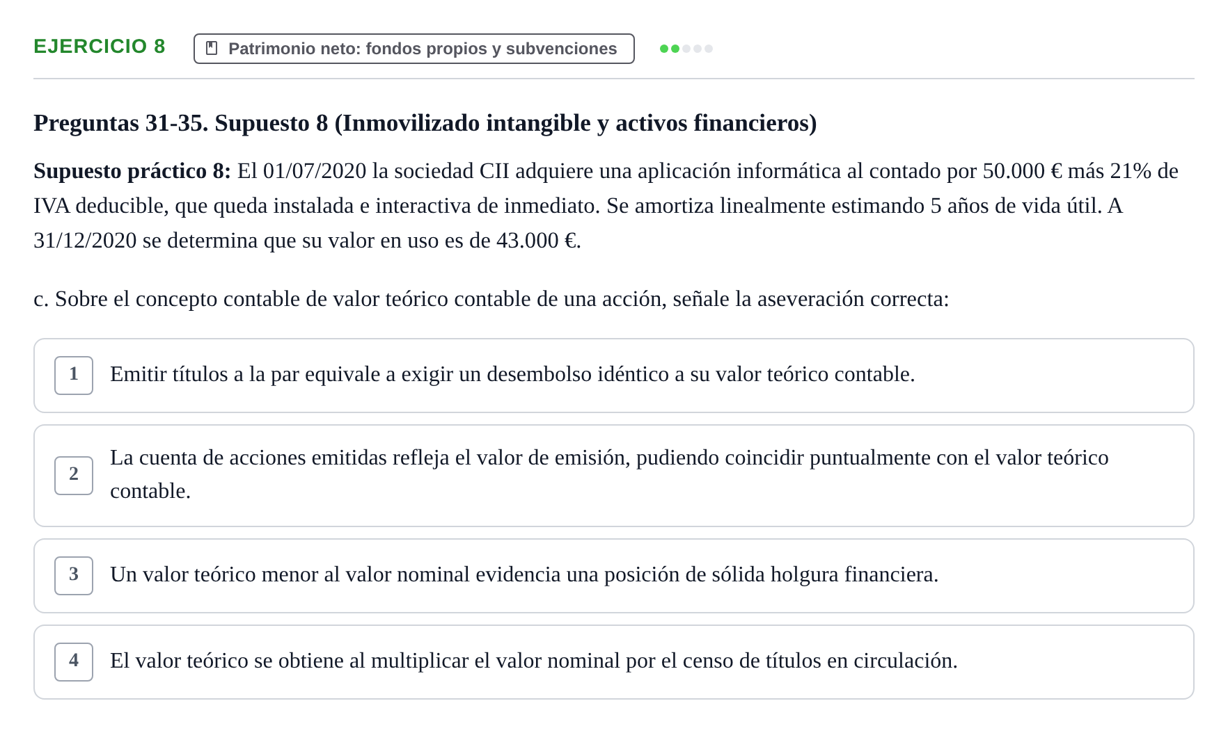
Task: Choose 'La cuenta de acciones emitidas' answer
Action: point(614,476)
